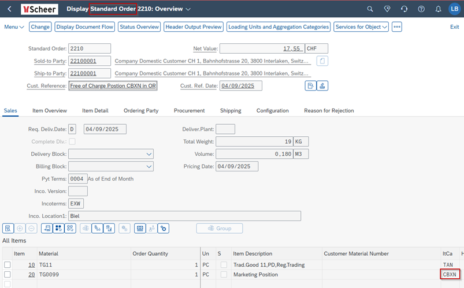The height and width of the screenshot is (288, 464).
Task: Click the Cust. Reference input field
Action: [x=113, y=86]
